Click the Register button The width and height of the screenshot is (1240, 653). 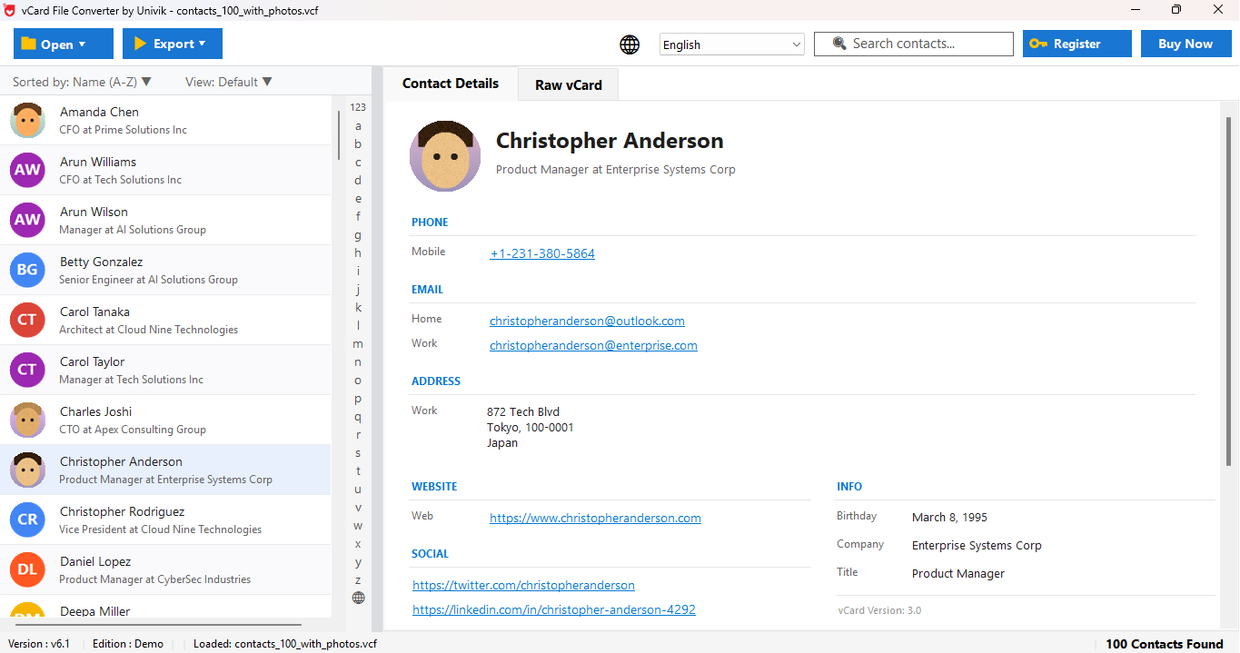(1076, 44)
